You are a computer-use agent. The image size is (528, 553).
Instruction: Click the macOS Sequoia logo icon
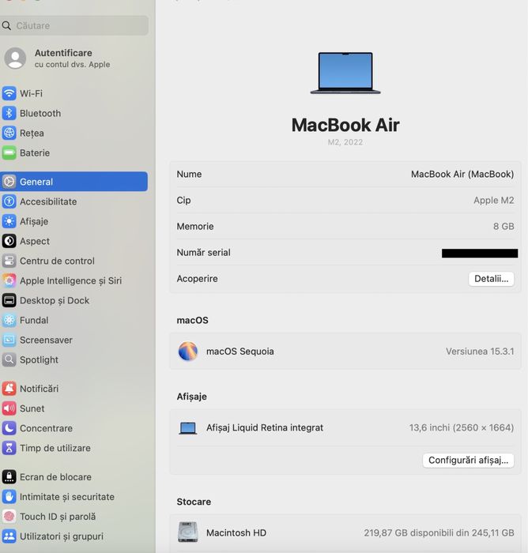[x=188, y=352]
